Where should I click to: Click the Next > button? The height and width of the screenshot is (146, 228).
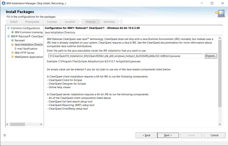click(x=168, y=135)
